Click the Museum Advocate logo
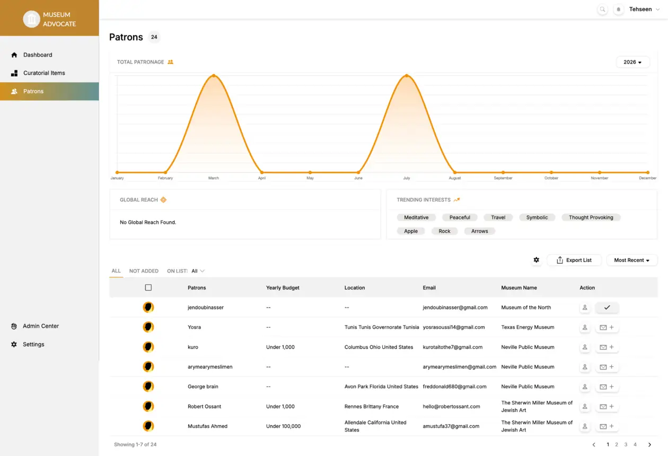Image resolution: width=668 pixels, height=456 pixels. pos(50,19)
